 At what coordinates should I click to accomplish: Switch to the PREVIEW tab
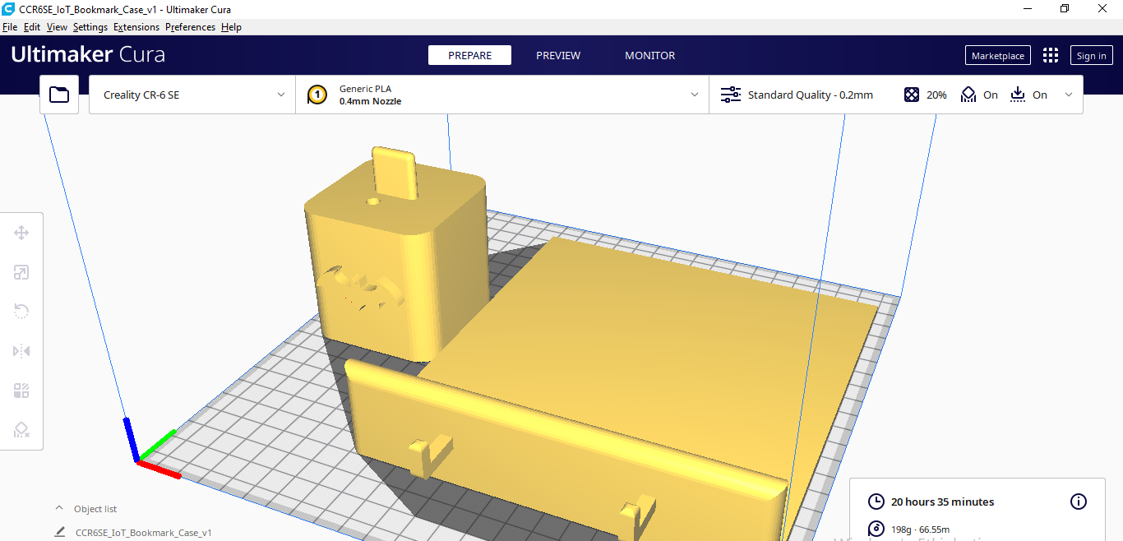click(558, 55)
